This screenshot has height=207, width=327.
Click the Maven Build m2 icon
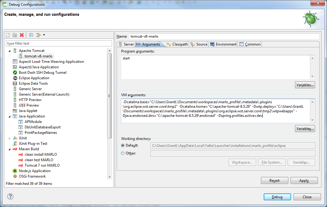15,149
